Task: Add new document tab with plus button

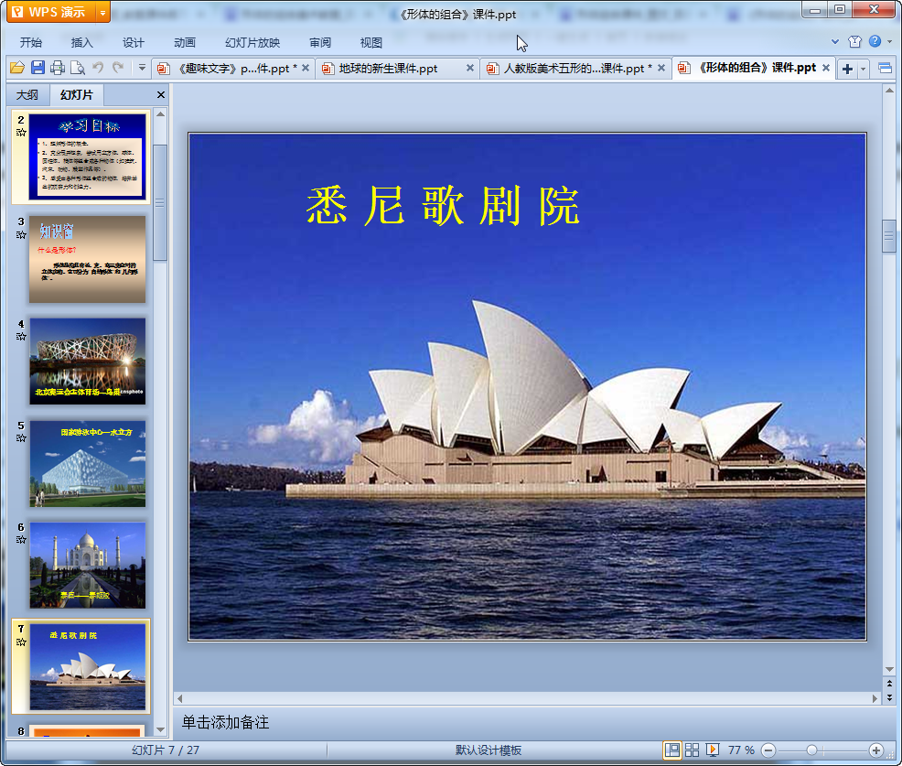Action: pos(847,69)
